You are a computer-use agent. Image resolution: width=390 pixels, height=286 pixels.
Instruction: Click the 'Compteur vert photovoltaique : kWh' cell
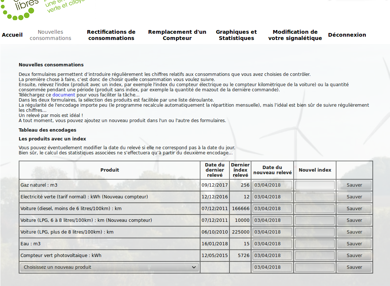pyautogui.click(x=110, y=256)
